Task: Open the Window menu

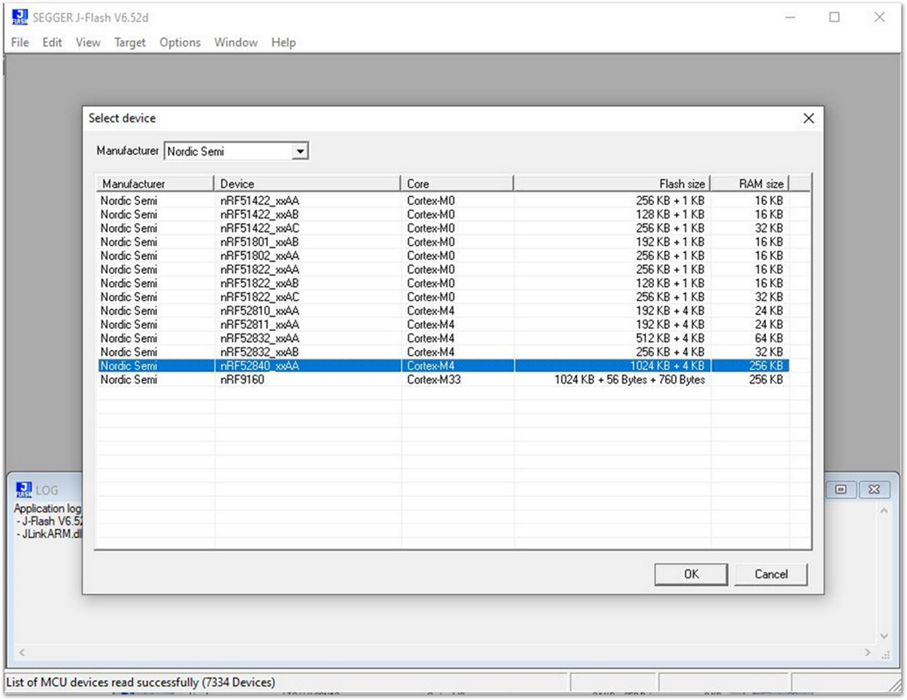Action: (x=236, y=42)
